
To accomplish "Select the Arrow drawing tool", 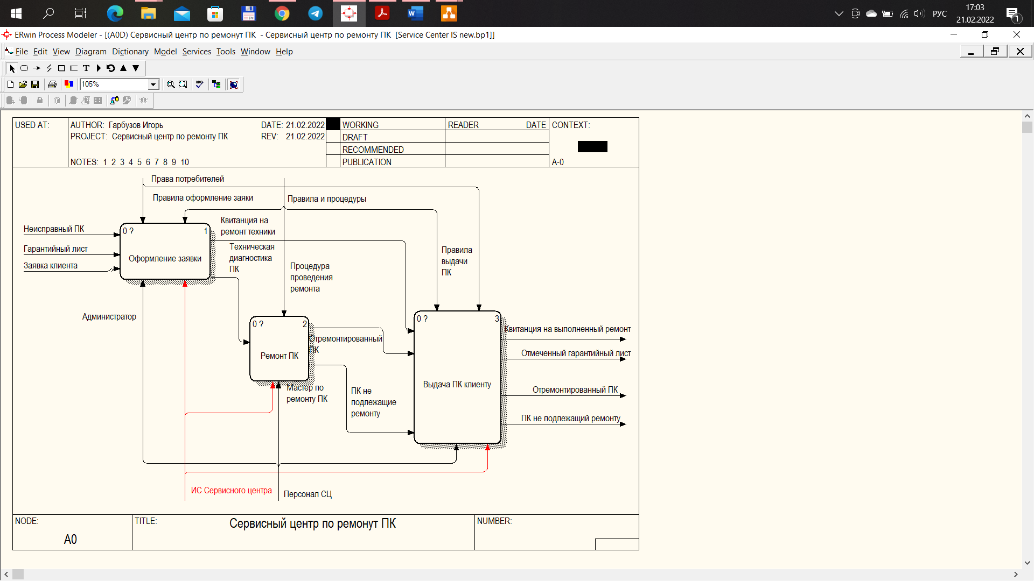I will pos(37,68).
